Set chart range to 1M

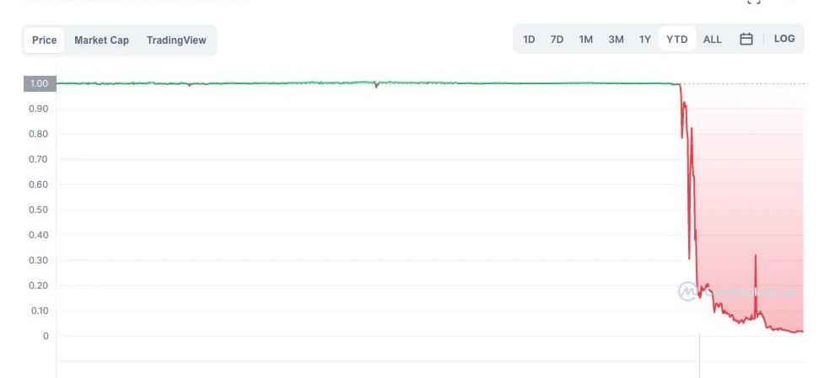click(585, 40)
